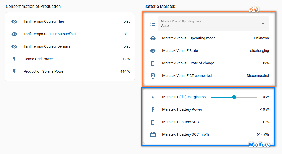Click the eye icon beside Tarif Tempo Couleur Hier

point(14,22)
